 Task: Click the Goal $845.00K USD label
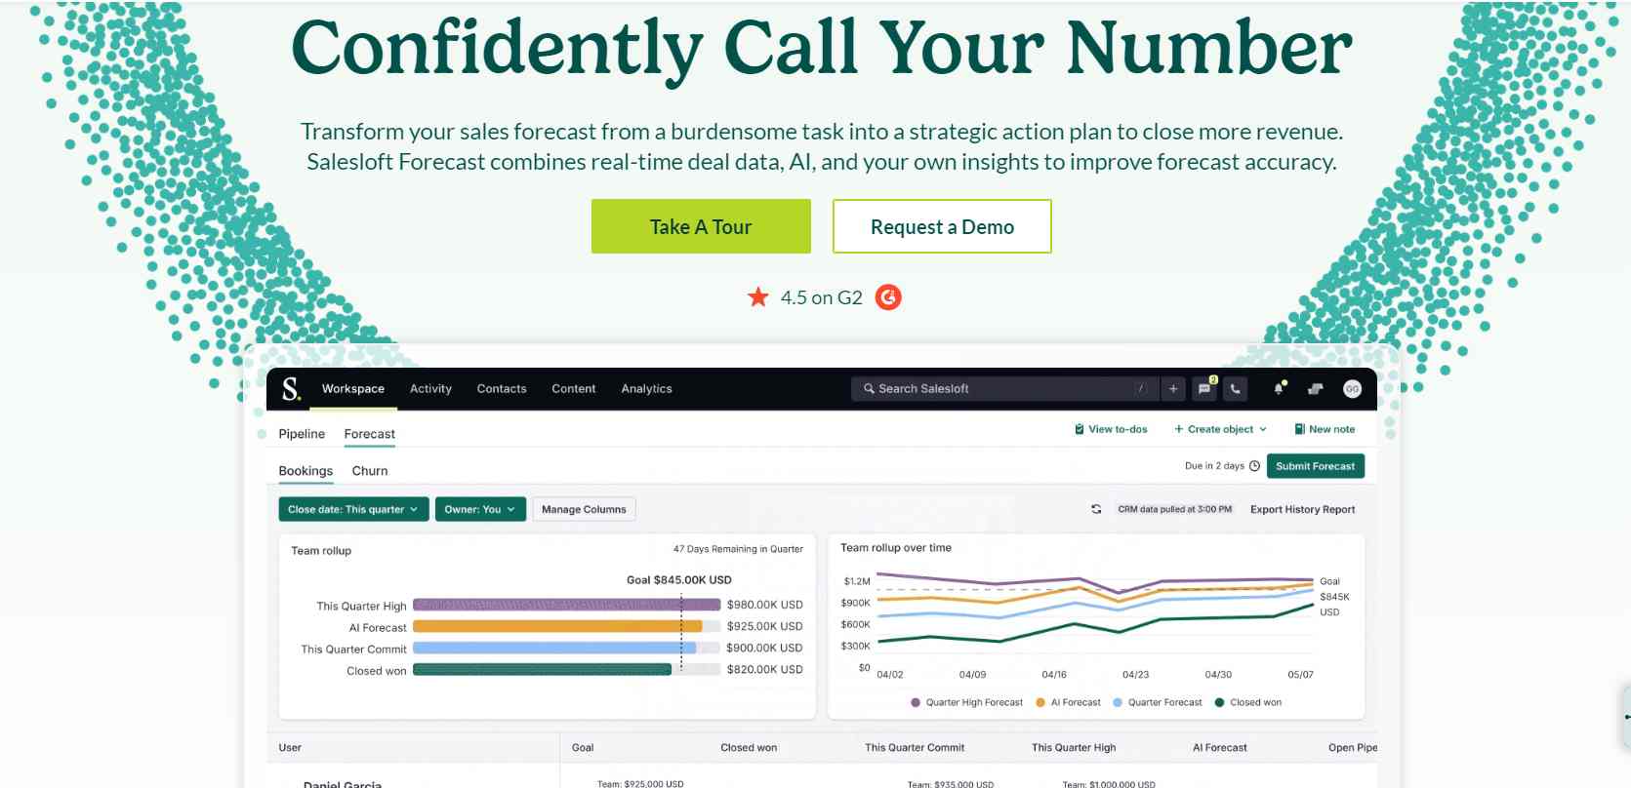(x=678, y=579)
